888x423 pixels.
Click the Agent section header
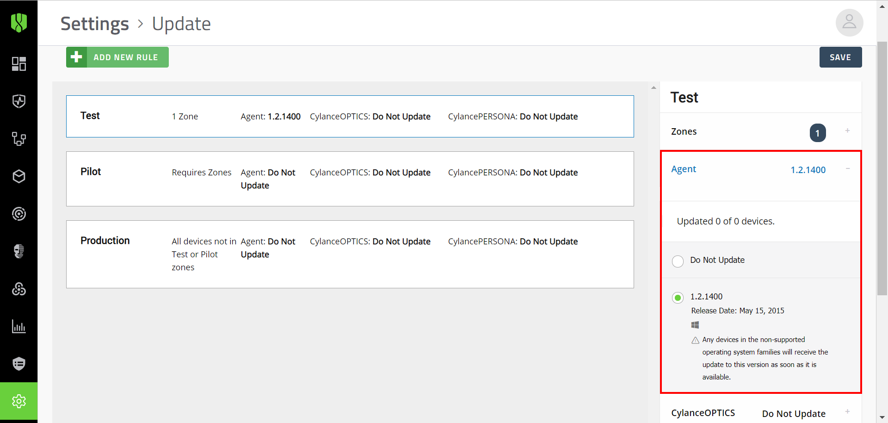point(761,176)
